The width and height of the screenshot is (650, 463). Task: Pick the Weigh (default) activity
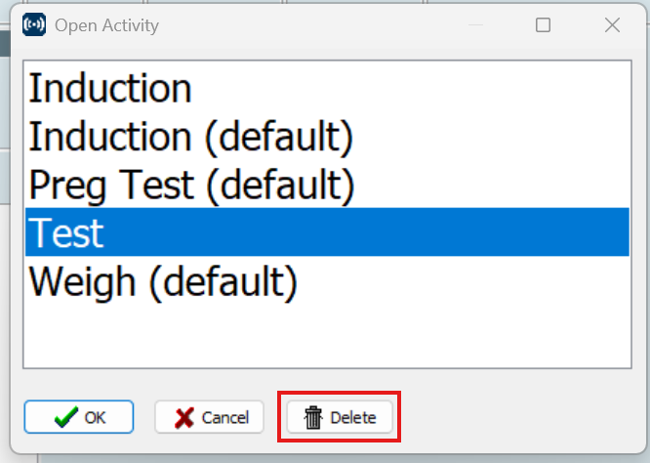(327, 281)
